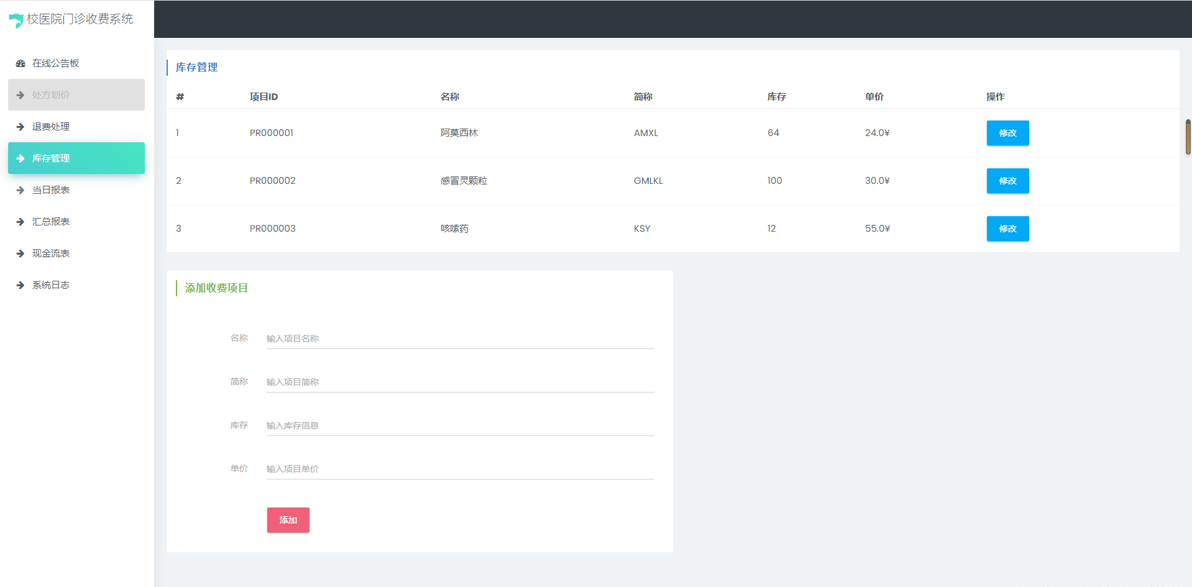Click the arrow icon next to 汇总报表

[x=19, y=221]
